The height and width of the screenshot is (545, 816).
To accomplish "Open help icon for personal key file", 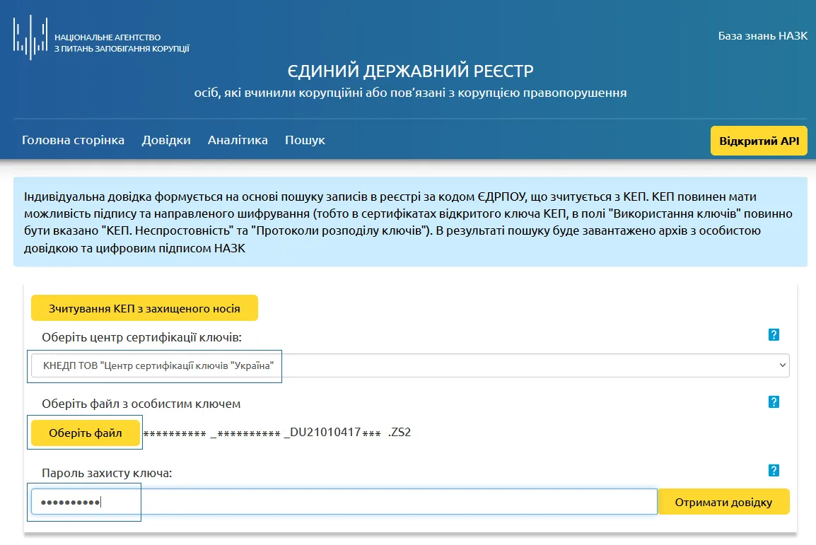I will pyautogui.click(x=774, y=402).
